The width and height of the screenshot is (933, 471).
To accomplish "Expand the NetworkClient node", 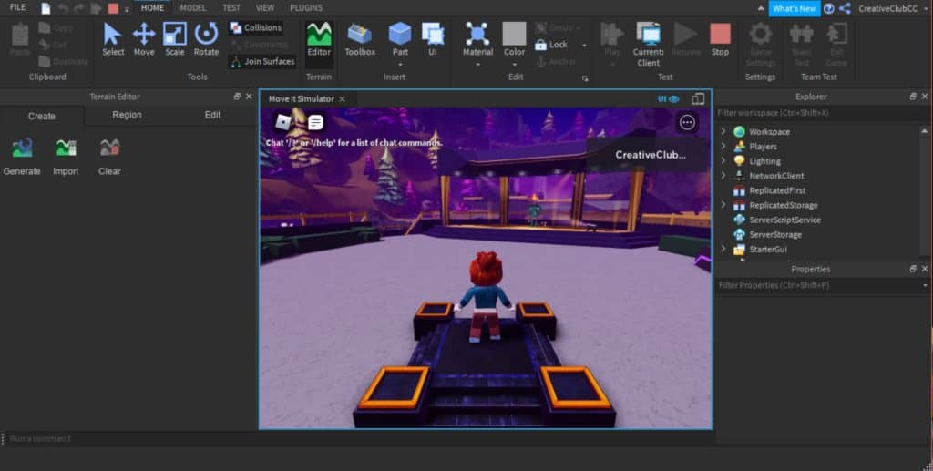I will 723,176.
